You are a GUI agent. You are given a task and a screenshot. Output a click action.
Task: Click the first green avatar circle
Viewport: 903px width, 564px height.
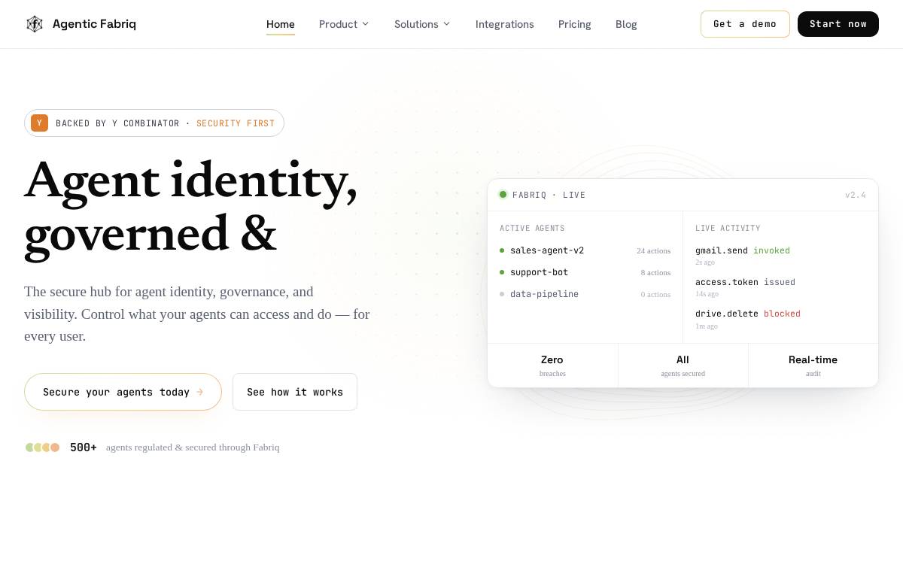click(x=30, y=447)
